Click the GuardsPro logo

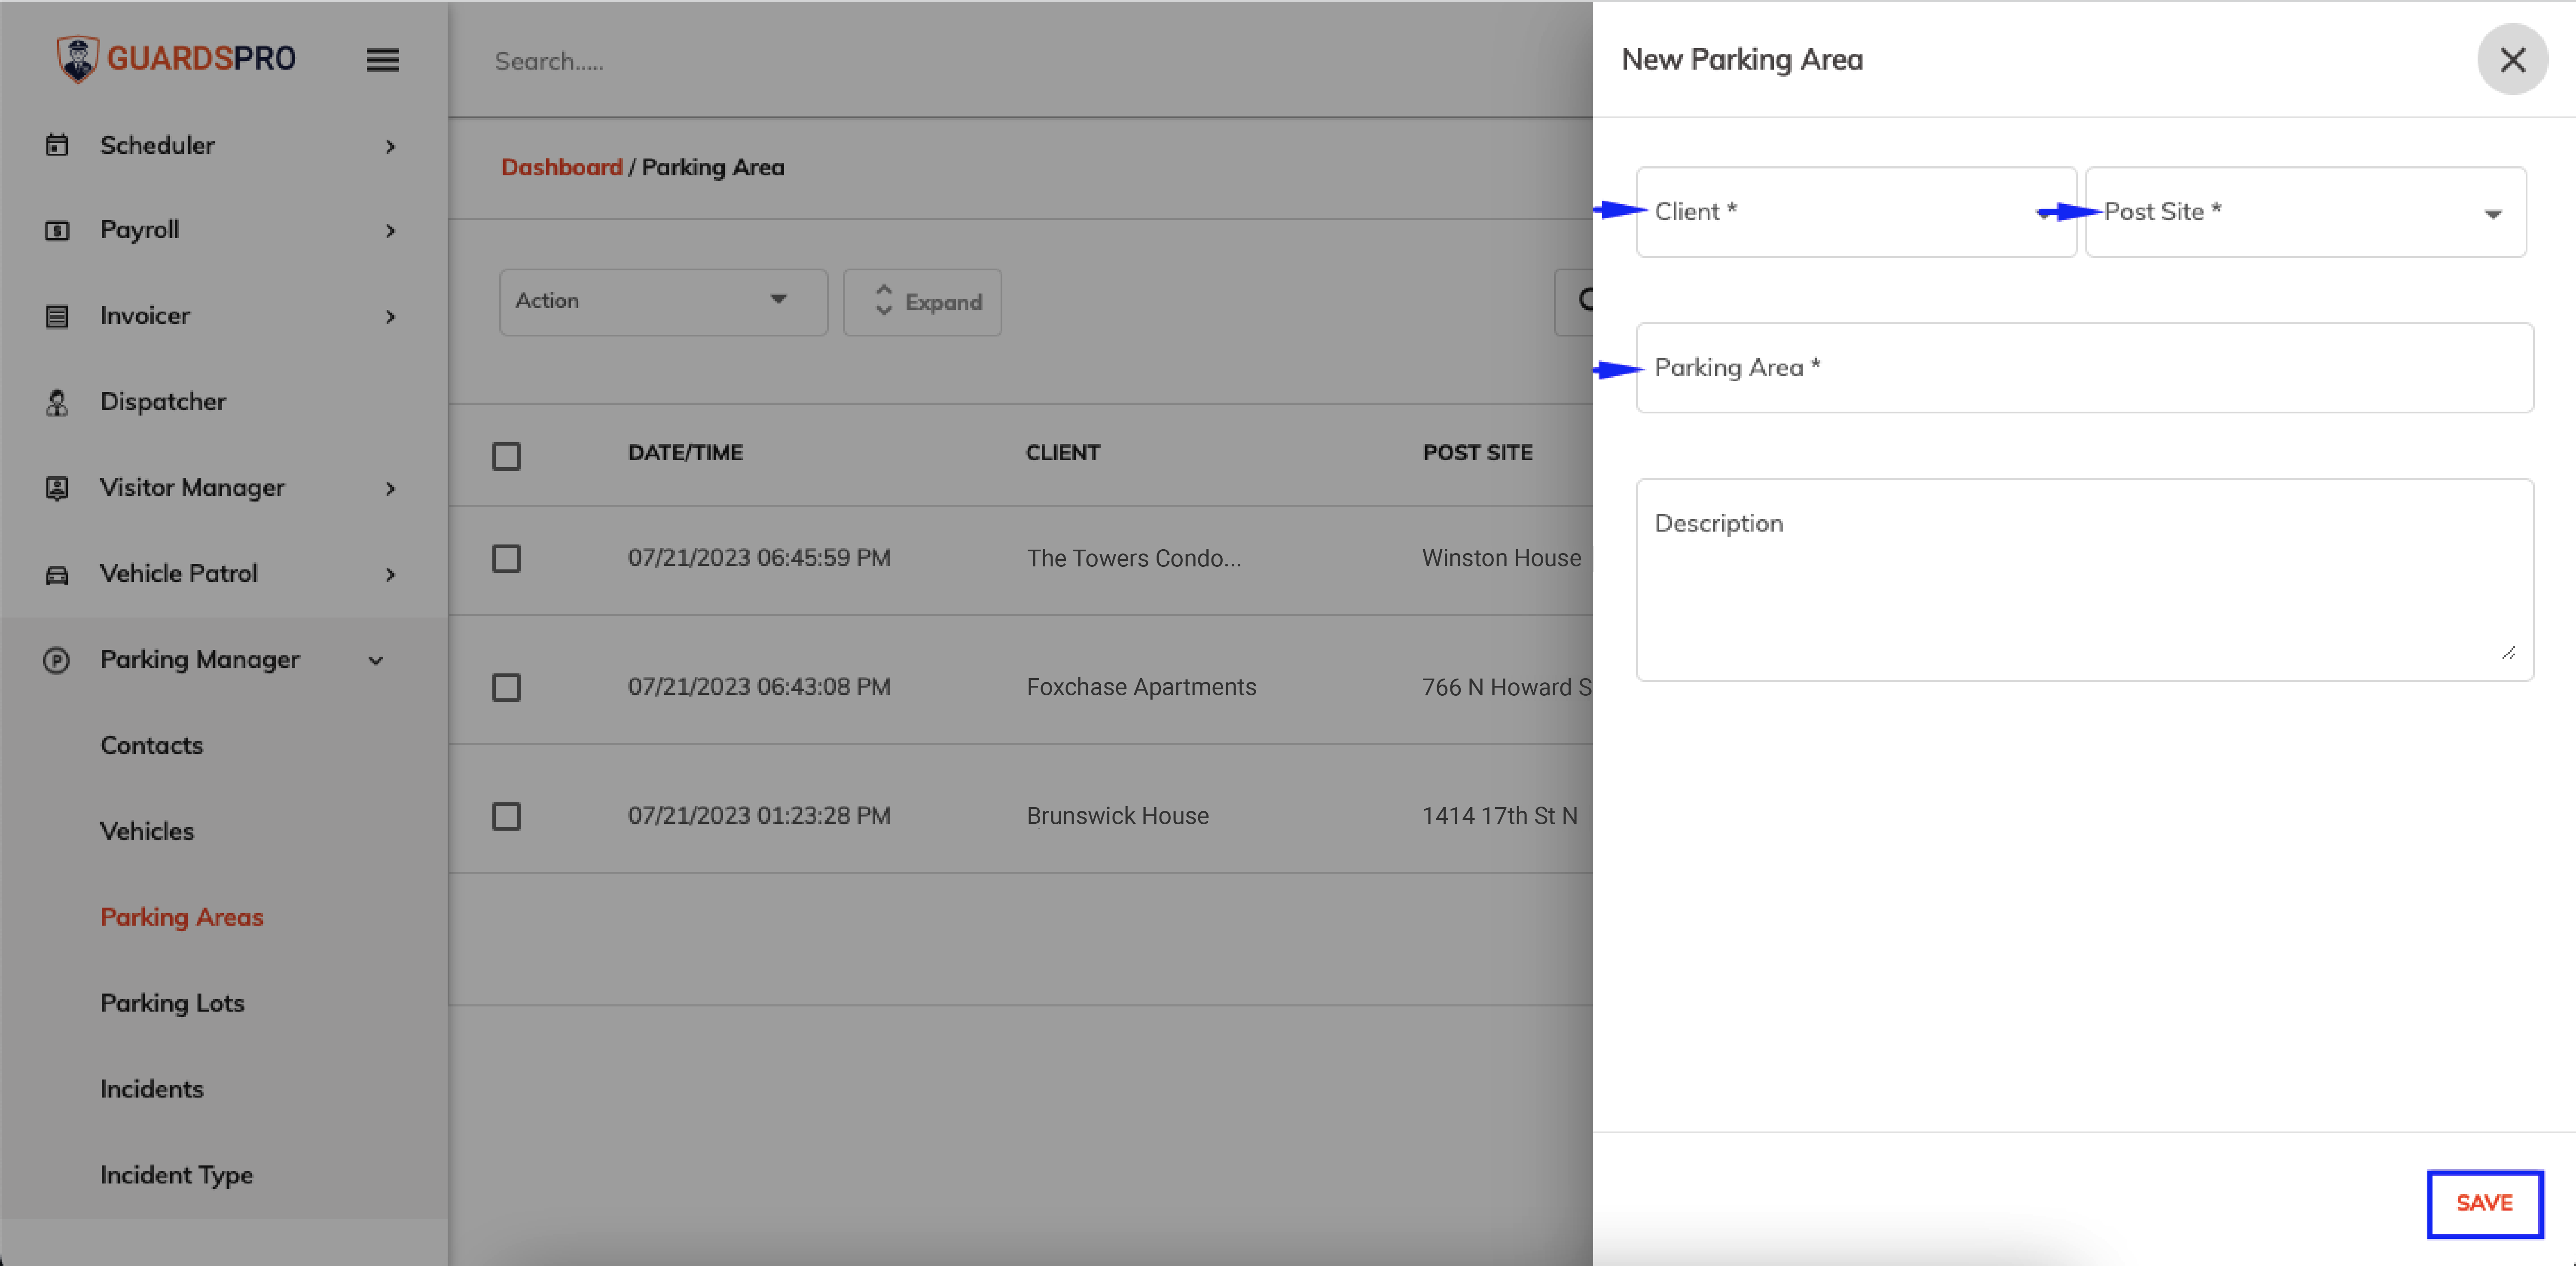pyautogui.click(x=176, y=59)
